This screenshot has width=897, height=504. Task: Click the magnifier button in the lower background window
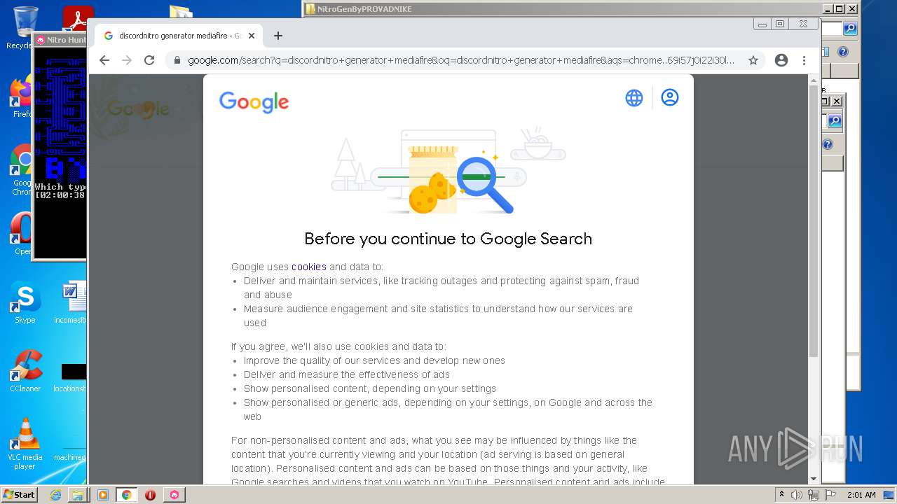(835, 121)
